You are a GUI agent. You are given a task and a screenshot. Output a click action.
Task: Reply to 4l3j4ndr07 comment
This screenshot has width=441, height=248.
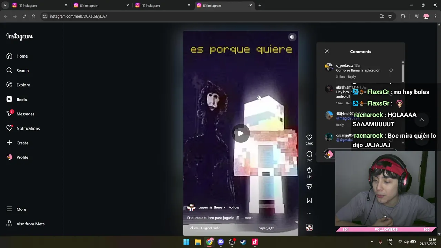(x=340, y=125)
